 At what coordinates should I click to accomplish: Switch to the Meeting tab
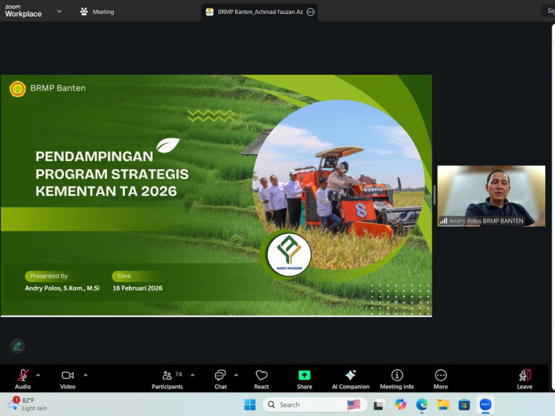[97, 12]
